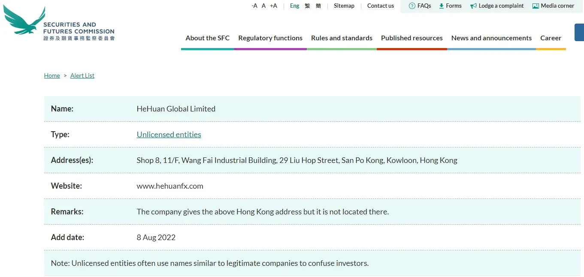The width and height of the screenshot is (584, 277).
Task: Open the Career menu item
Action: [x=551, y=38]
